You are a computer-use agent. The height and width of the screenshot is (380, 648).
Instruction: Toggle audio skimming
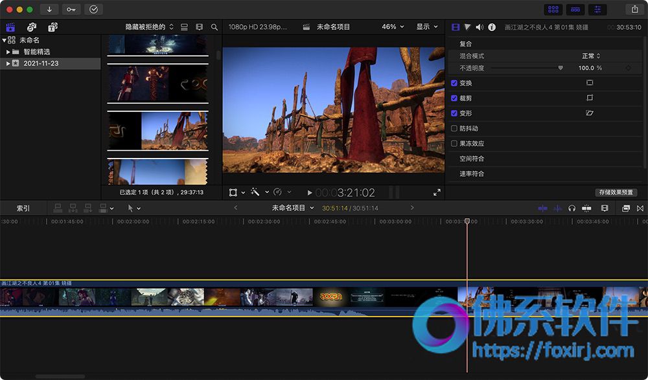coord(557,208)
